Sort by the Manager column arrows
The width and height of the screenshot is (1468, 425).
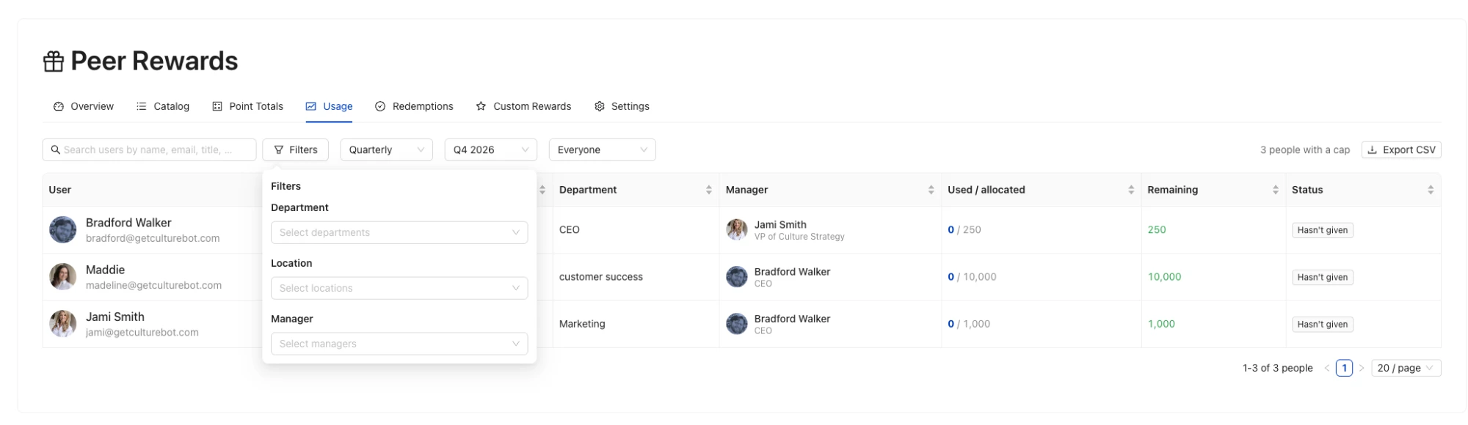coord(931,190)
